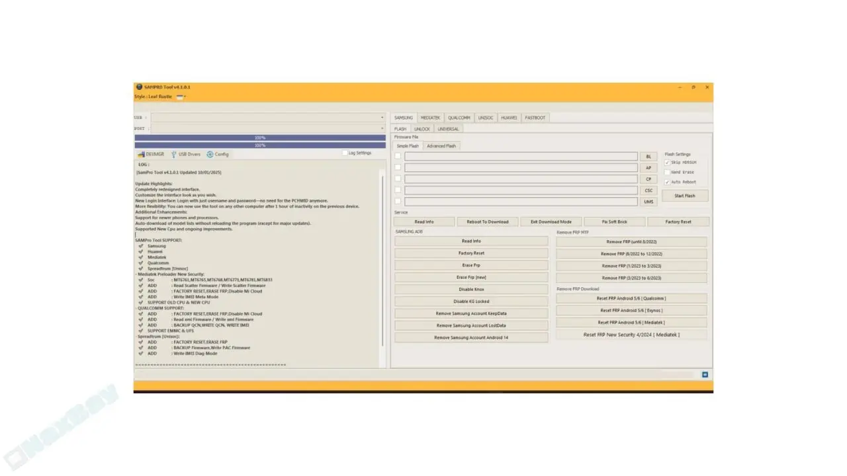Click the 100% progress bar
This screenshot has width=847, height=476.
[x=259, y=138]
